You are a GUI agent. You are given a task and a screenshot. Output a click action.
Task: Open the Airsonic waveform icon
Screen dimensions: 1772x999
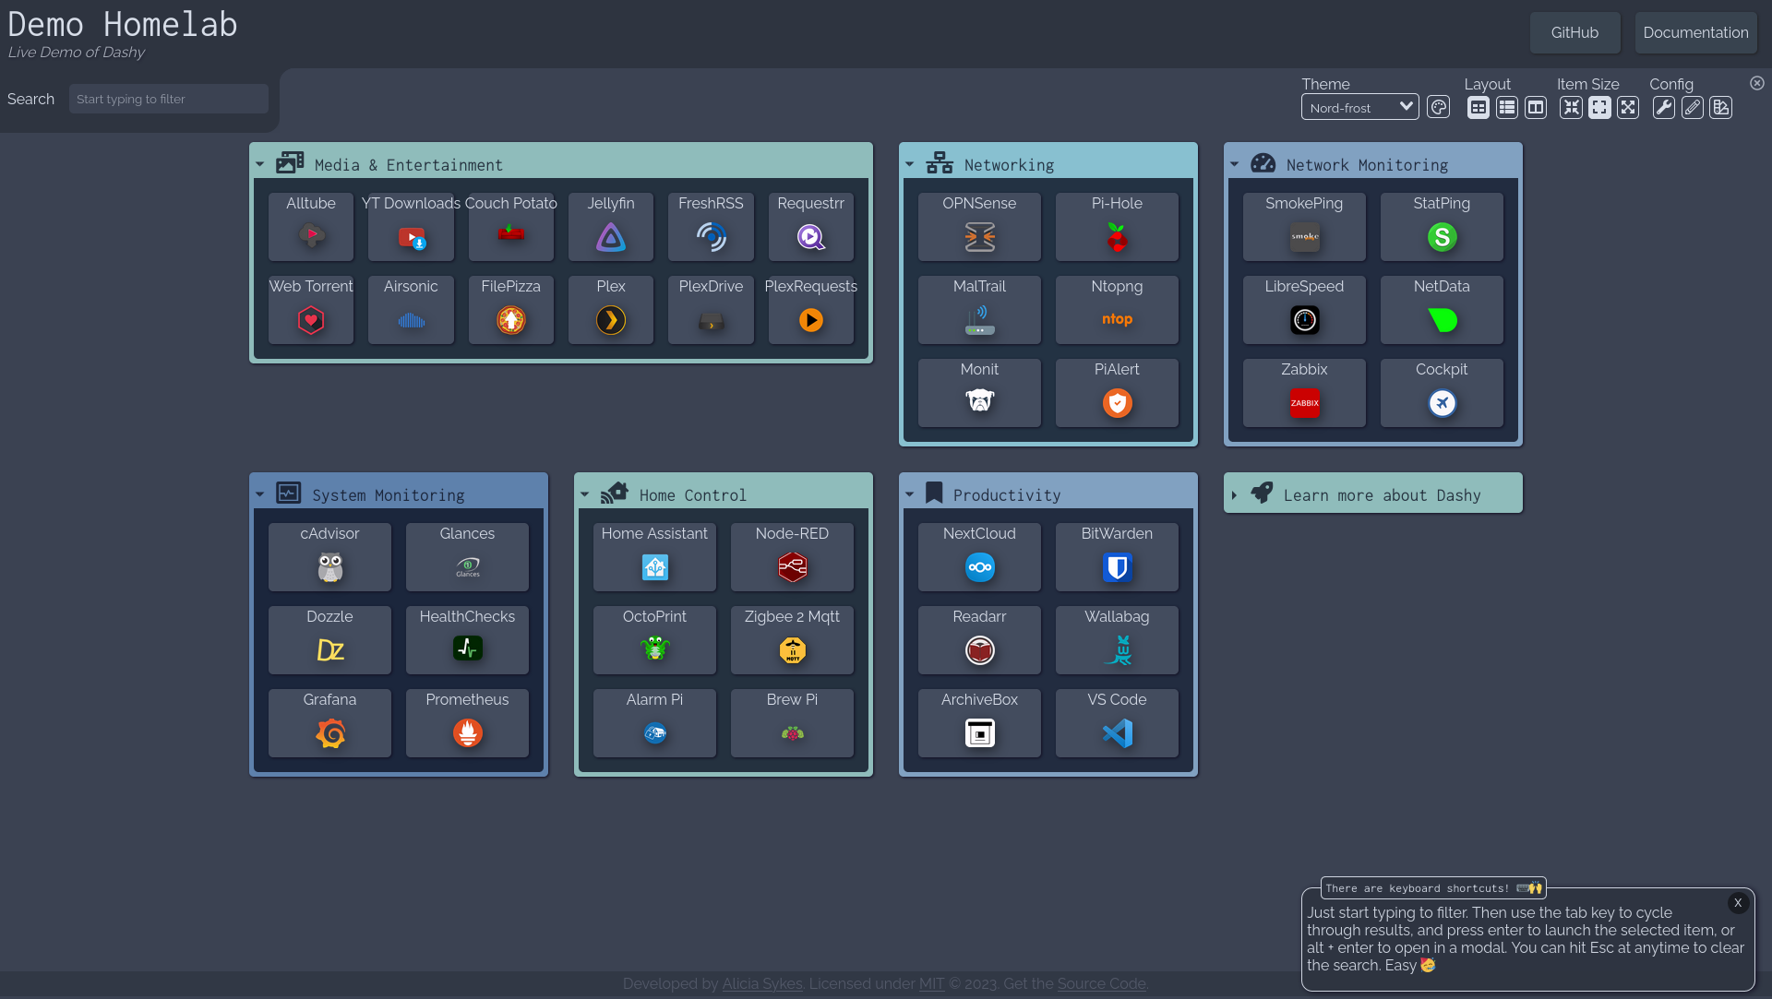411,320
